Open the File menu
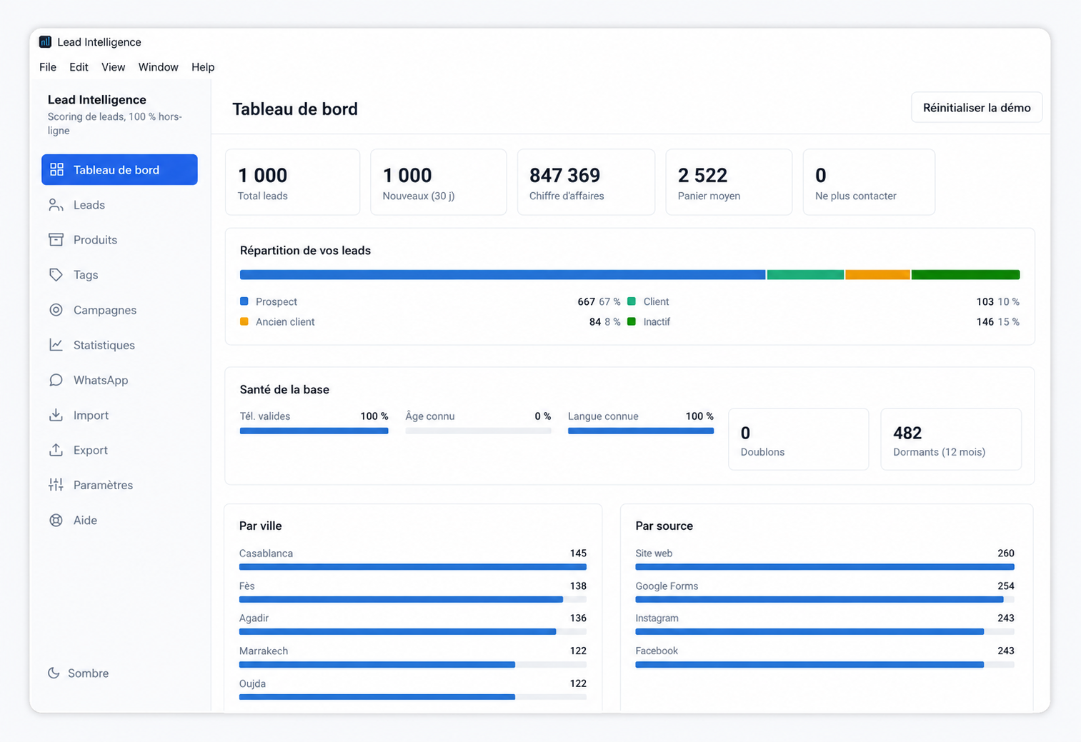Screen dimensions: 1081x742 48,67
